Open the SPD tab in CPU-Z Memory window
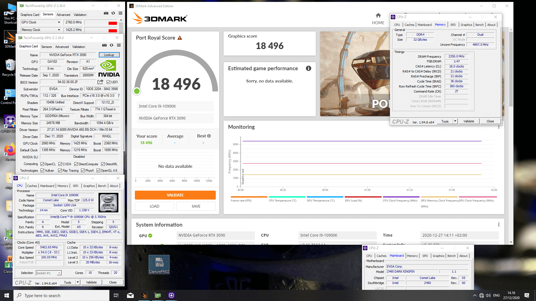This screenshot has height=301, width=536. click(x=453, y=25)
